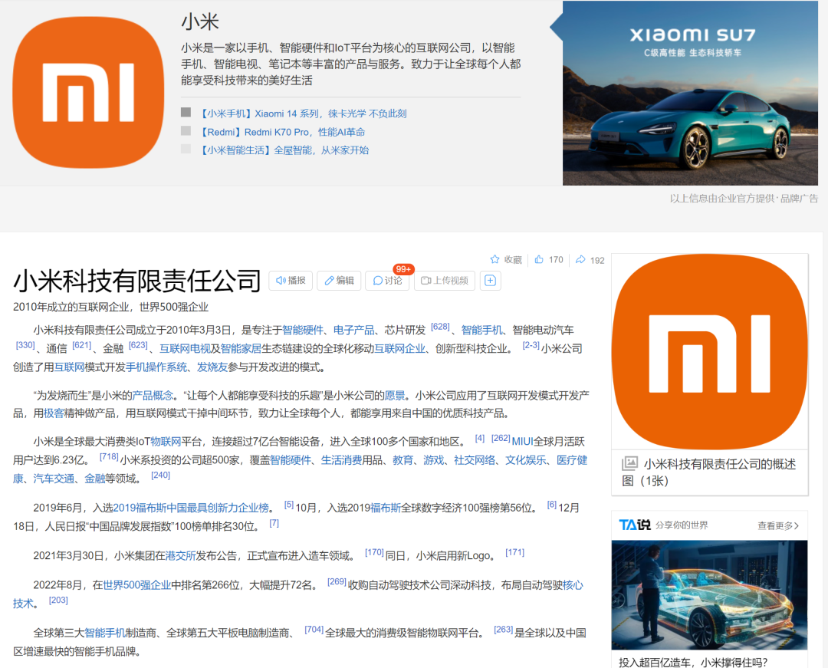This screenshot has height=668, width=828.
Task: Follow the 物联网 link
Action: 166,442
